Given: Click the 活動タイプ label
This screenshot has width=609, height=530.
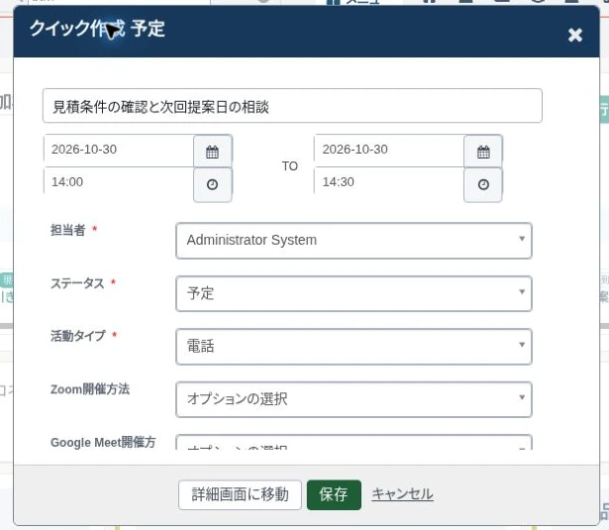Looking at the screenshot, I should (78, 336).
